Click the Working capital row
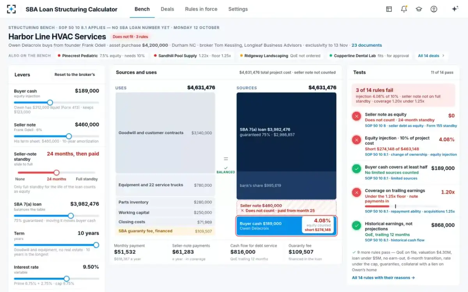The height and width of the screenshot is (292, 468). pyautogui.click(x=165, y=213)
